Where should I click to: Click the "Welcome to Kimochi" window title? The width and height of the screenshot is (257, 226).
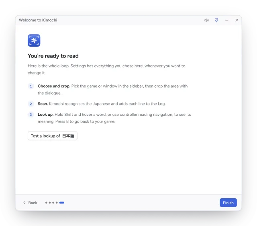click(38, 20)
